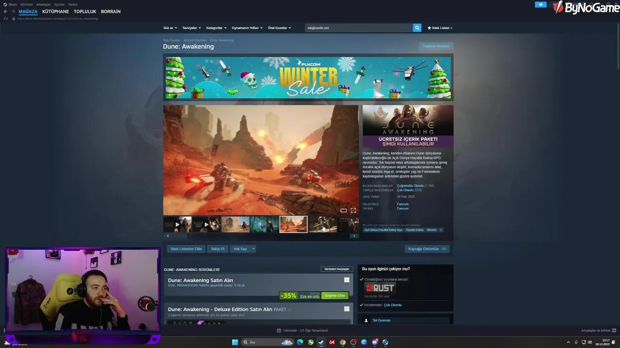Screen dimensions: 620x348
Task: Expand Yok Say options arrow
Action: [x=253, y=249]
